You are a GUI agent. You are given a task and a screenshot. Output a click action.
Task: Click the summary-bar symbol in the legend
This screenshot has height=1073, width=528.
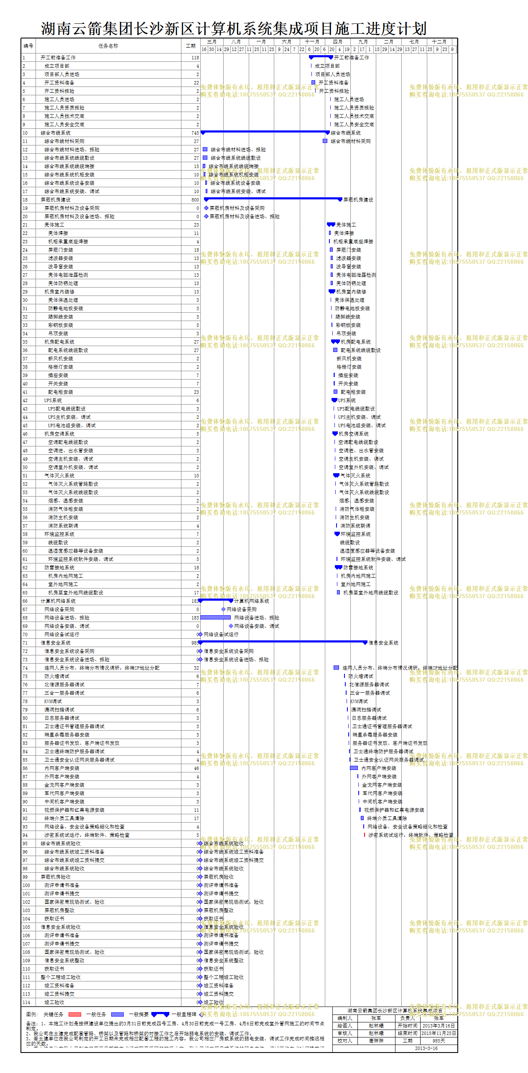160,1014
